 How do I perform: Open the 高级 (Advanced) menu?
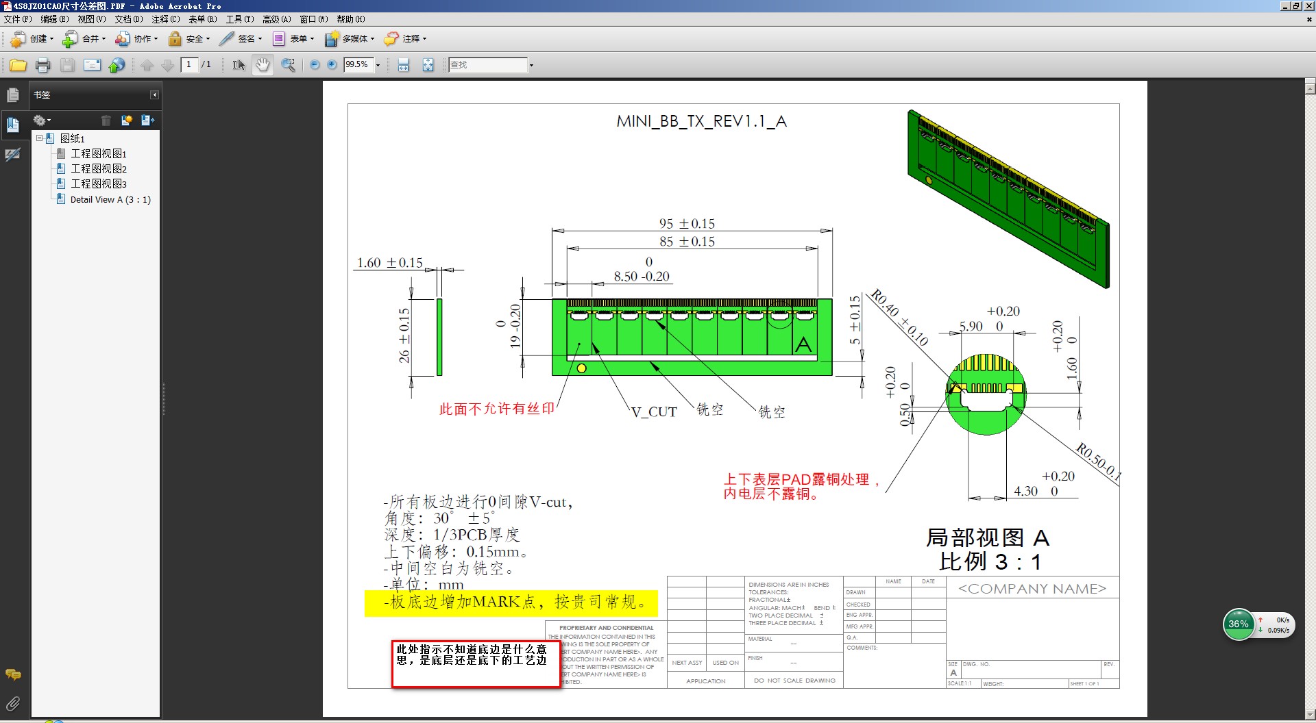[x=277, y=19]
